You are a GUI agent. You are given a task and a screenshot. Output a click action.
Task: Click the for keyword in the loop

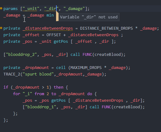point(17,94)
